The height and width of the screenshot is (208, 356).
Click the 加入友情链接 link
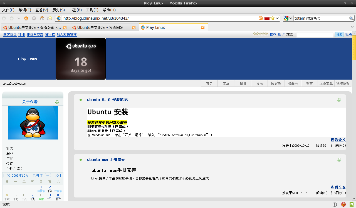[x=66, y=35]
